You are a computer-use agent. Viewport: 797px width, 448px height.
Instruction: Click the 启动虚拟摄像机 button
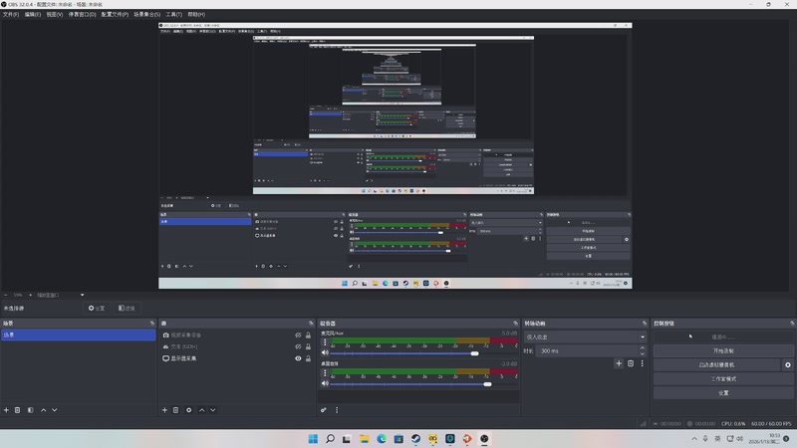coord(716,364)
